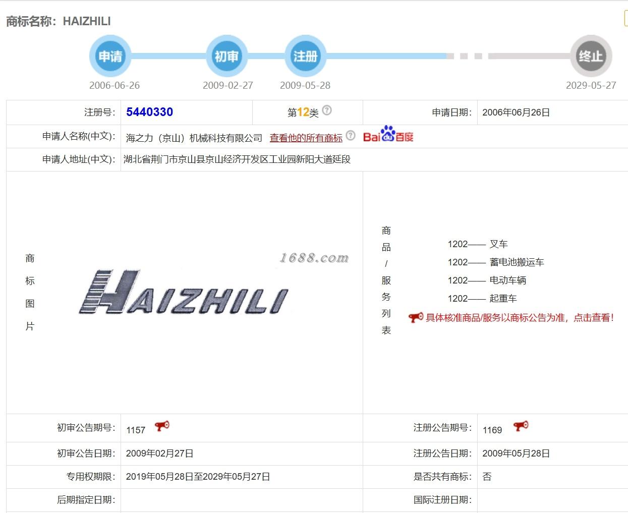
Task: Click timeline date 2009-05-28
Action: click(305, 85)
